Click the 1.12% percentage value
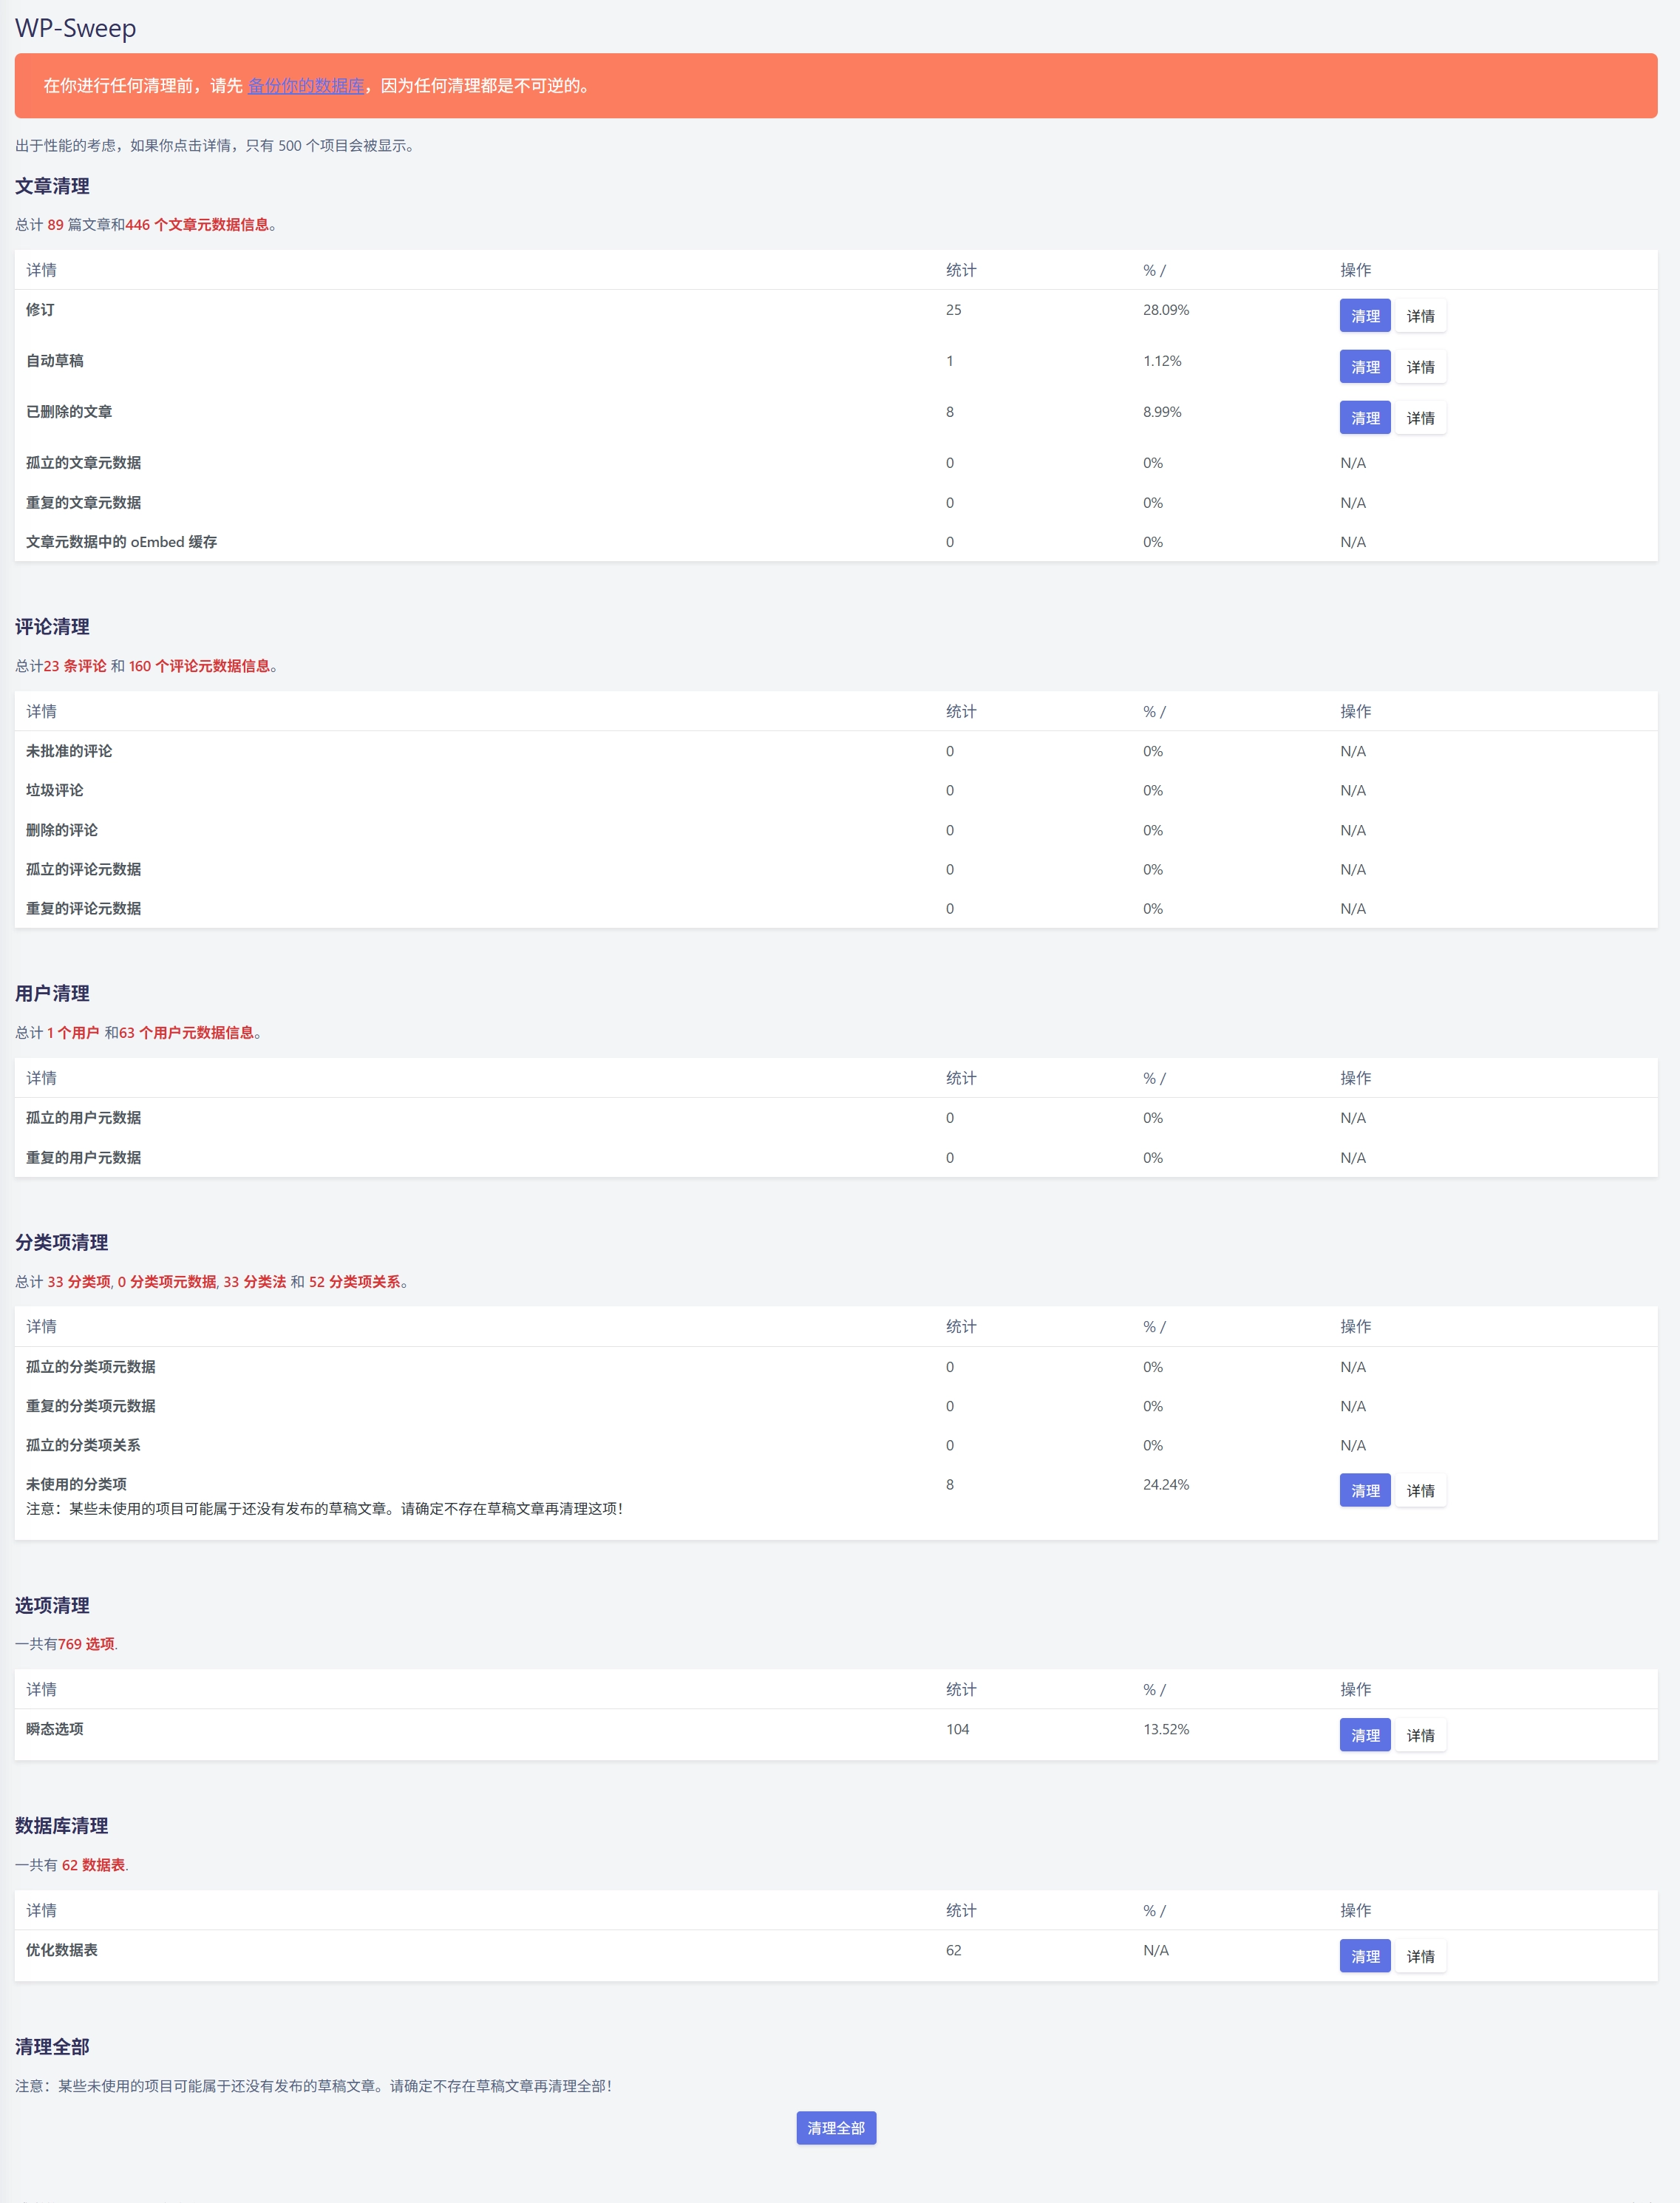 [x=1162, y=361]
